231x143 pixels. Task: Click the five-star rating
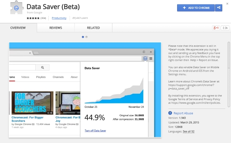coord(33,18)
